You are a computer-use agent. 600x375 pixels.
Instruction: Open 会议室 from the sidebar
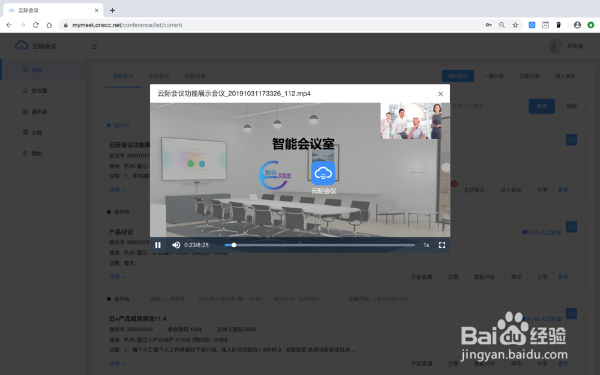(x=37, y=90)
